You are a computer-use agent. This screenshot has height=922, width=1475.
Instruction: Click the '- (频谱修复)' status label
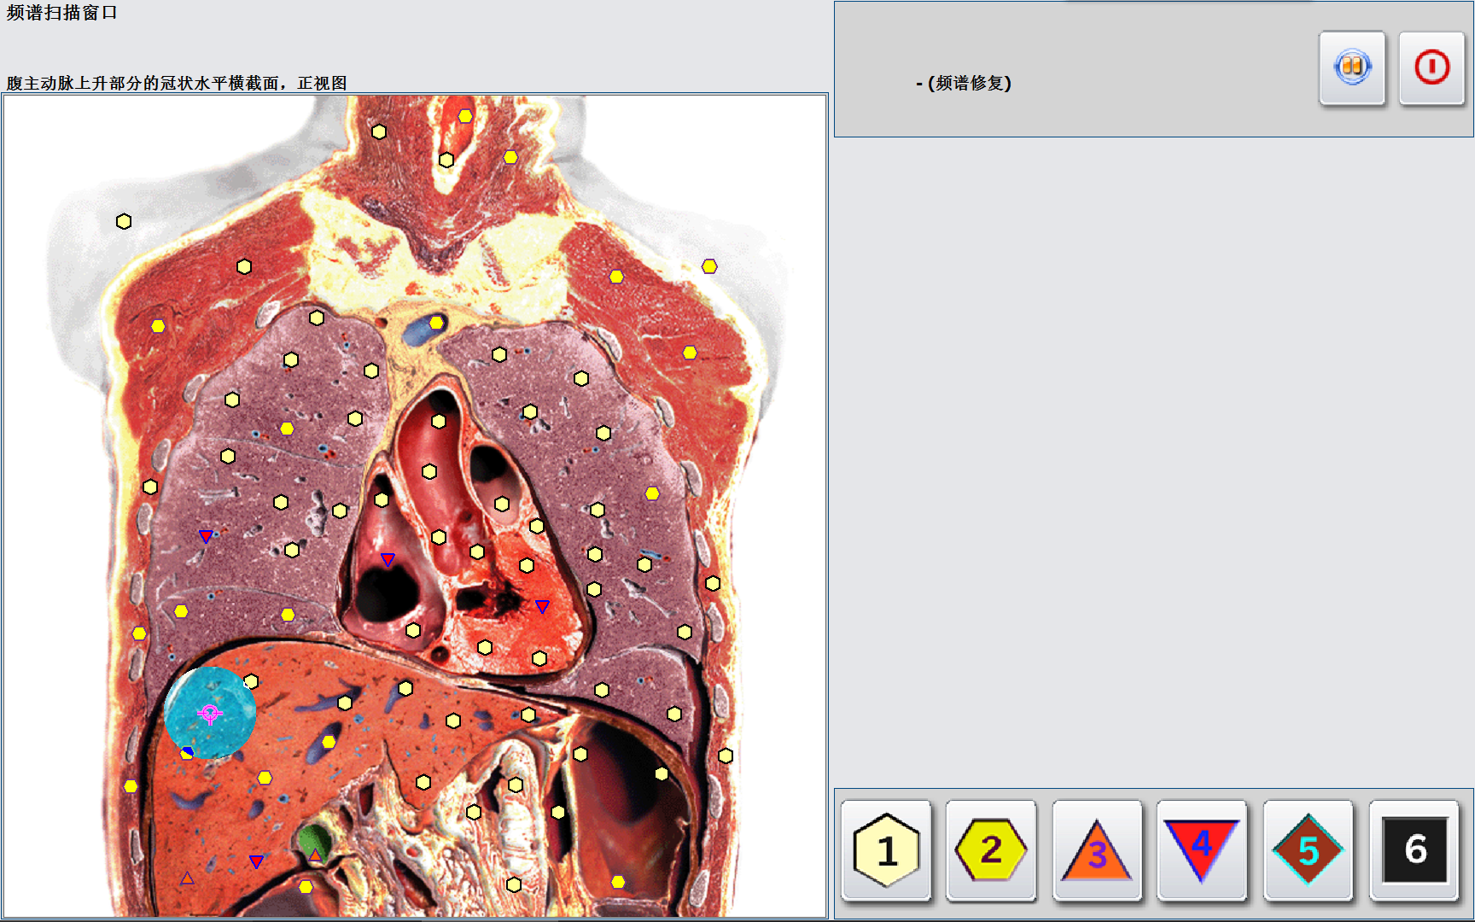(964, 83)
